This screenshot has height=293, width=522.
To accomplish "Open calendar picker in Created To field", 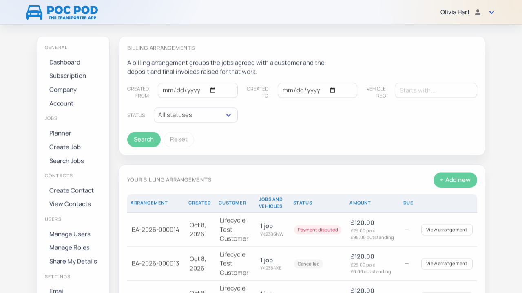I will click(333, 90).
